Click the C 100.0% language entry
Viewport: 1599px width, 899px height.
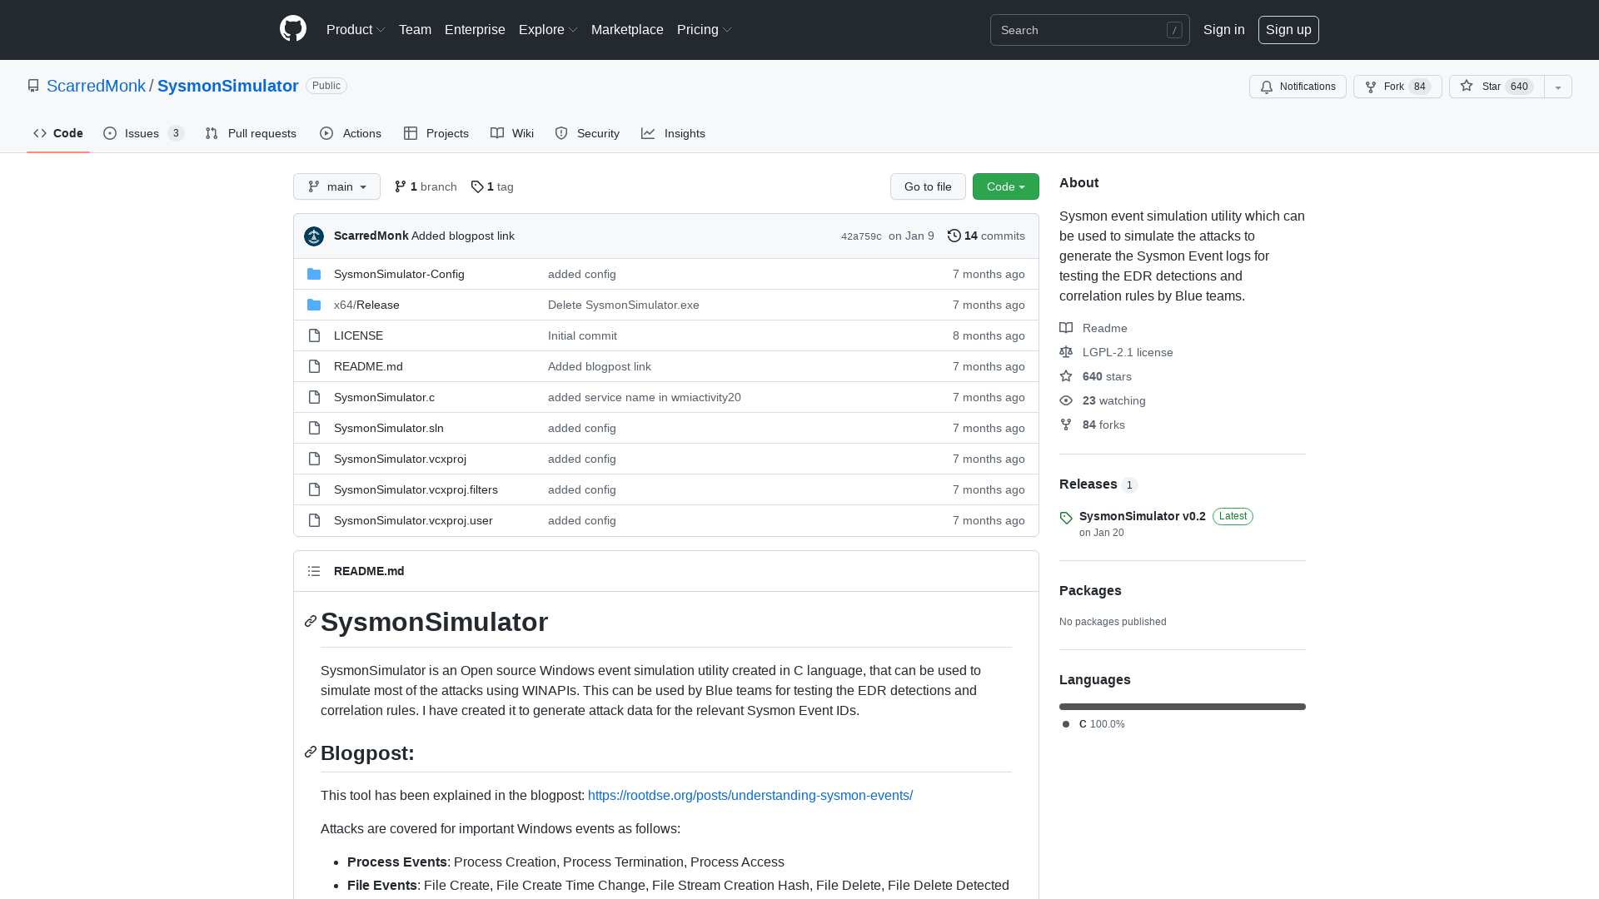tap(1093, 724)
